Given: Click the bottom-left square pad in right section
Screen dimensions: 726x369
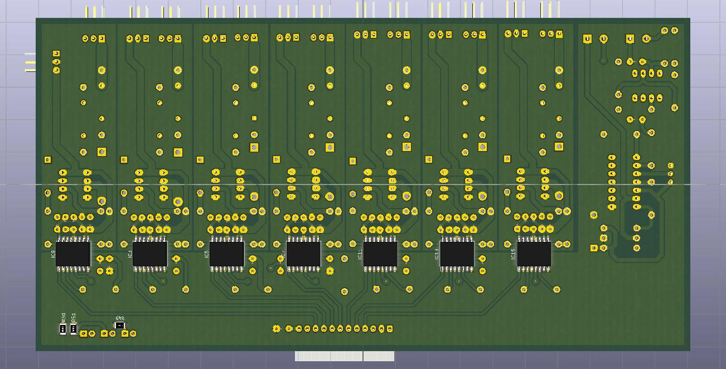Looking at the screenshot, I should pyautogui.click(x=594, y=248).
